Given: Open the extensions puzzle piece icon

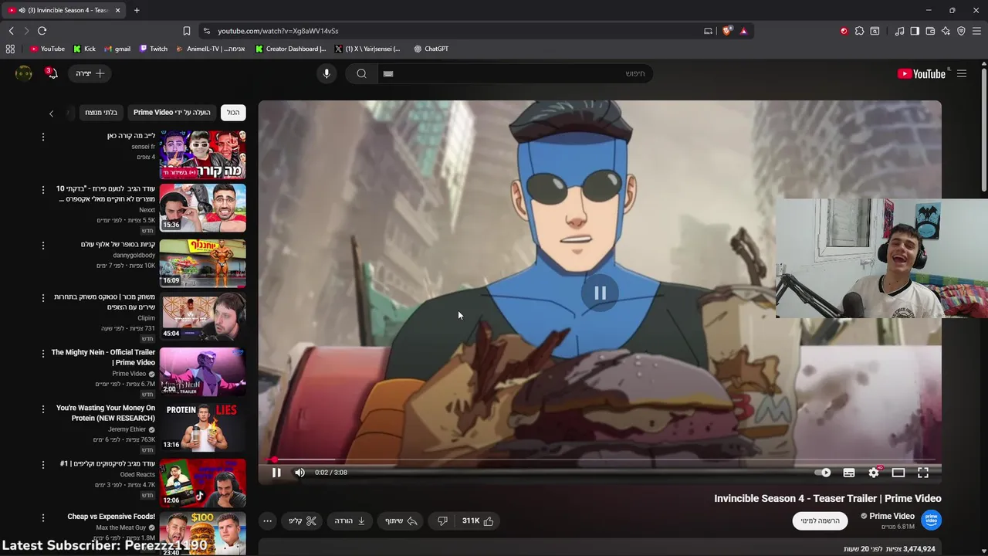Looking at the screenshot, I should pos(859,31).
